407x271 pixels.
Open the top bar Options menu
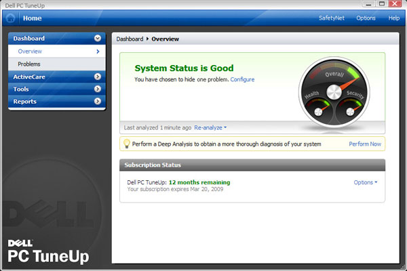366,18
